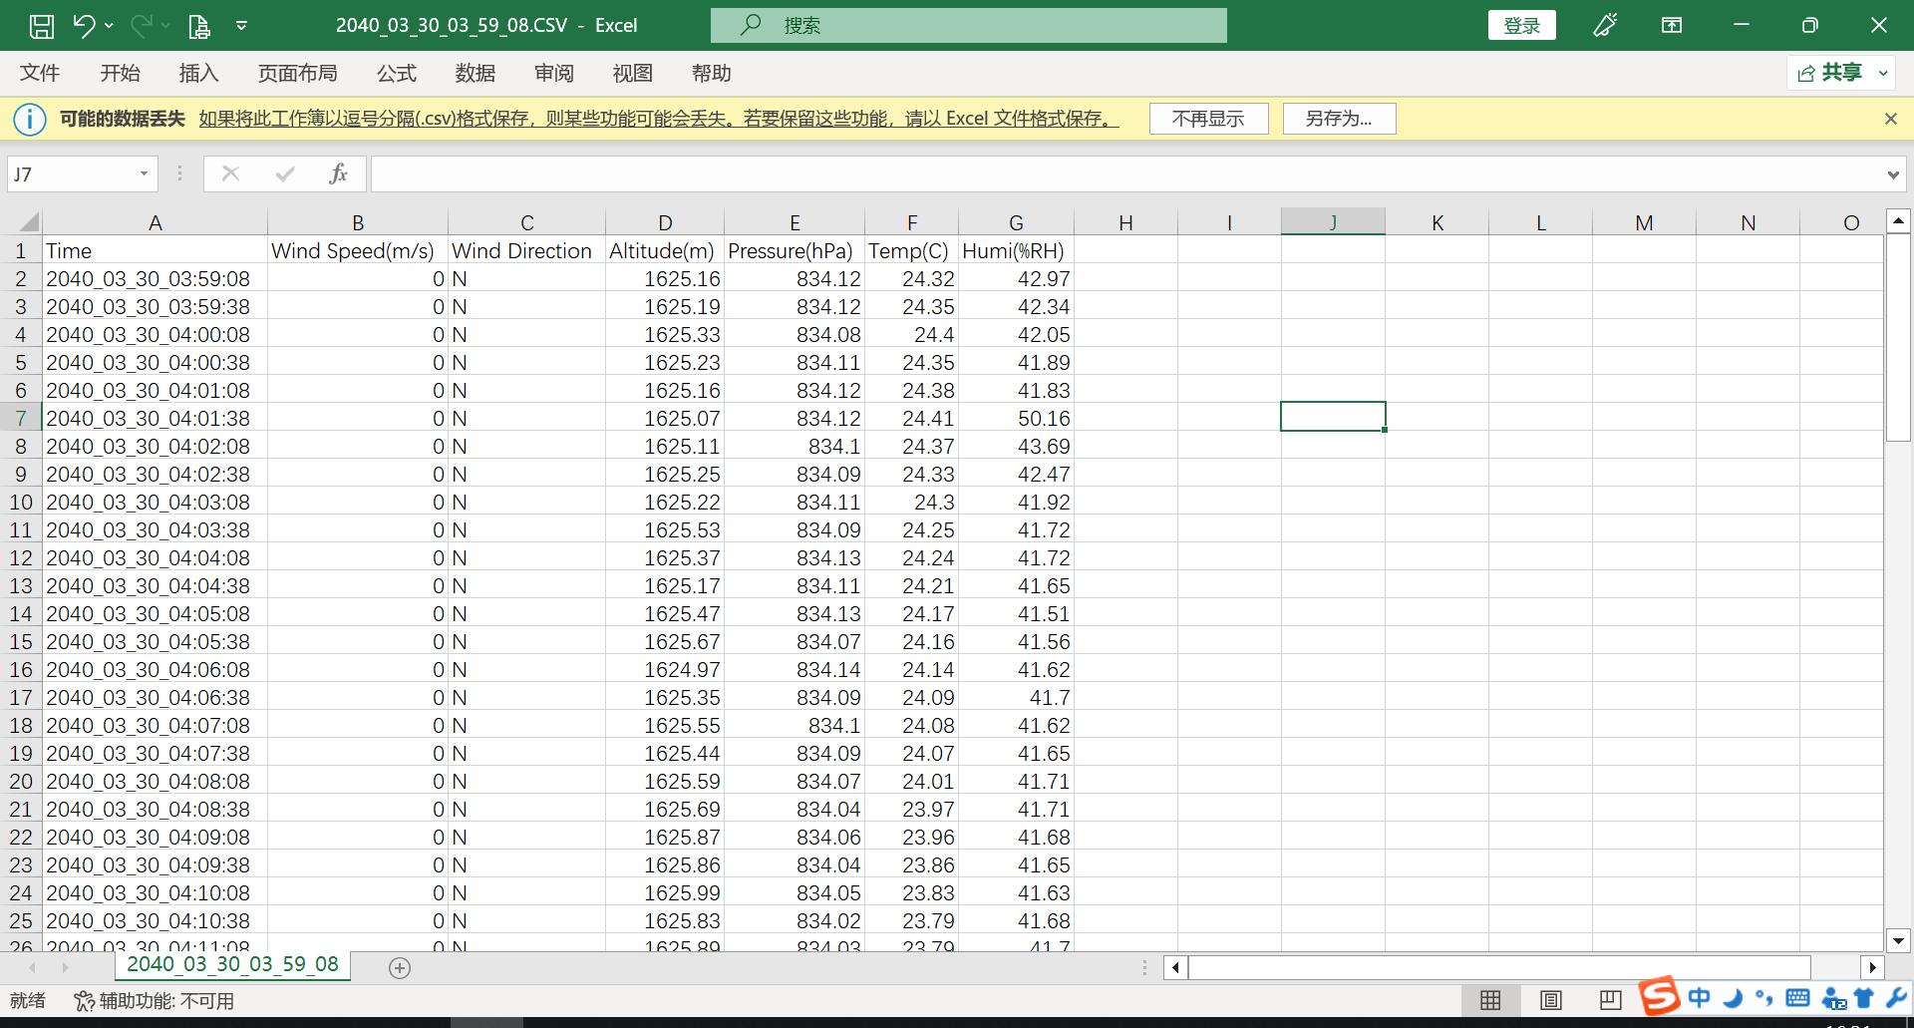Screen dimensions: 1914x1028
Task: Open Insert Function with the fx icon
Action: [x=338, y=174]
